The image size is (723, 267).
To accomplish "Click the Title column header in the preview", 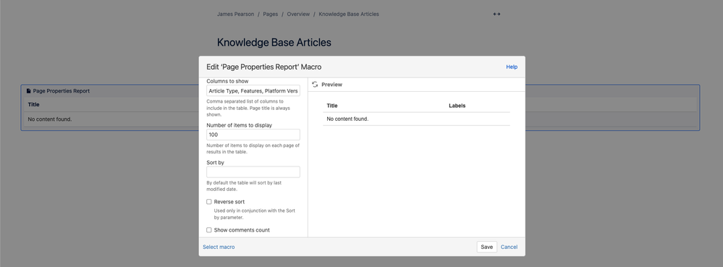I will click(x=332, y=106).
